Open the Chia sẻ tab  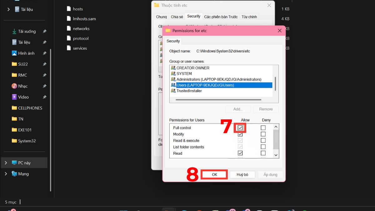(x=177, y=16)
